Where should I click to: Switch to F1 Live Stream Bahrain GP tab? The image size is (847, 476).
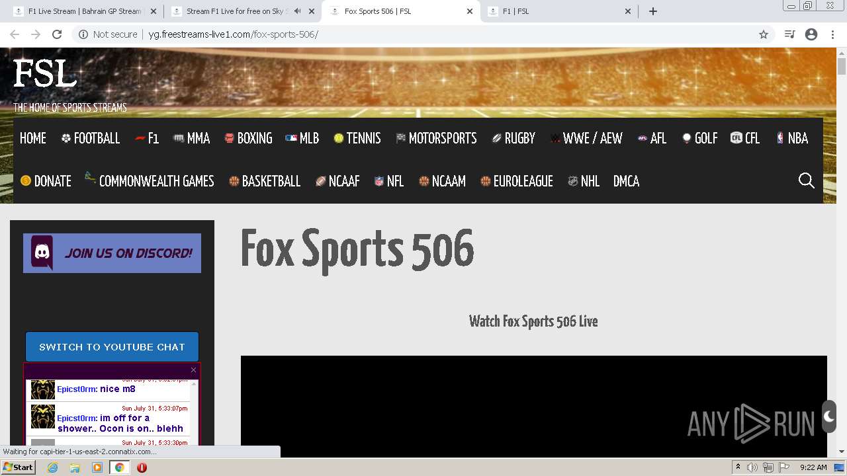pyautogui.click(x=84, y=11)
